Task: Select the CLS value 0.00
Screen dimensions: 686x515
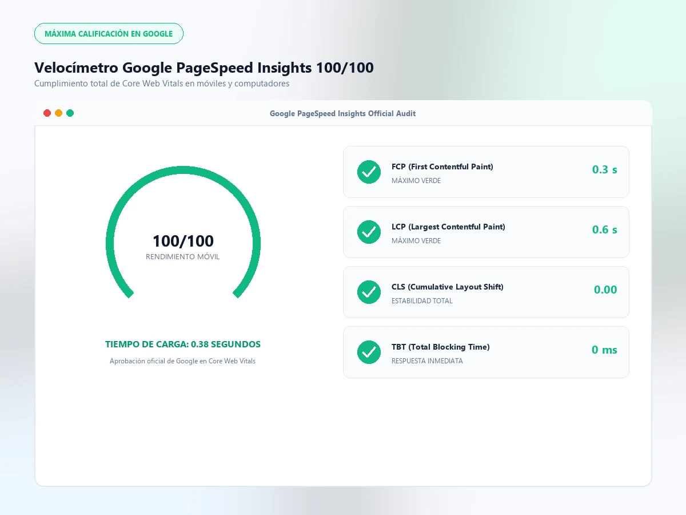Action: [x=605, y=290]
